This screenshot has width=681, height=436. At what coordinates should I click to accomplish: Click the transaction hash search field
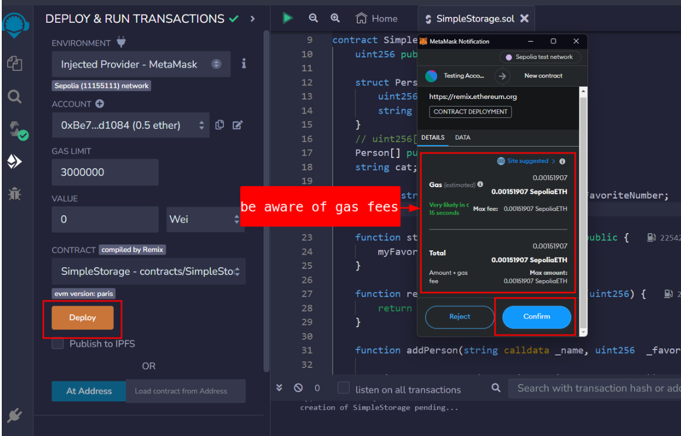point(595,388)
